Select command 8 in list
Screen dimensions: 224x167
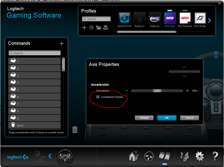tap(34, 111)
